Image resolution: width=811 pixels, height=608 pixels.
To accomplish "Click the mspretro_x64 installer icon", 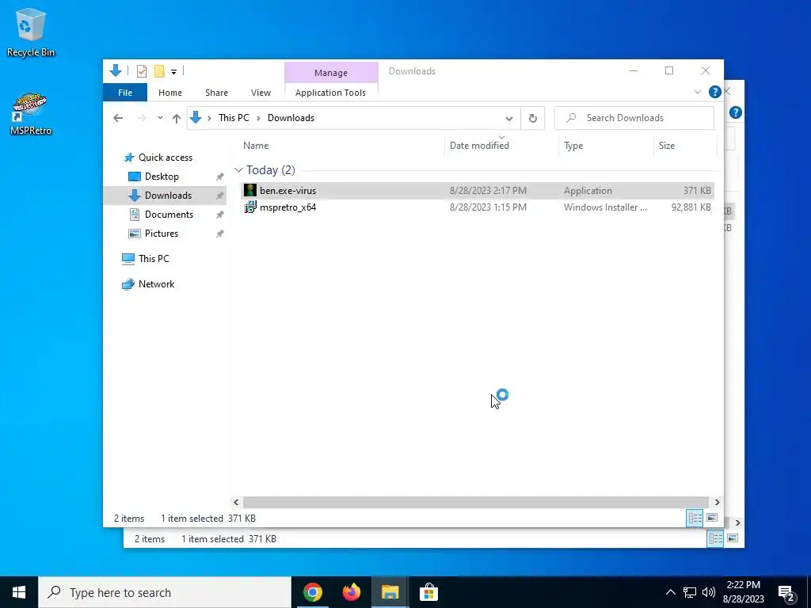I will click(x=250, y=207).
